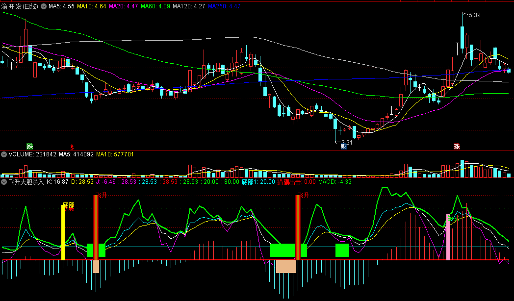Select the 底部1: 20.00 indicator label
Viewport: 514px width, 301px height.
pos(258,182)
